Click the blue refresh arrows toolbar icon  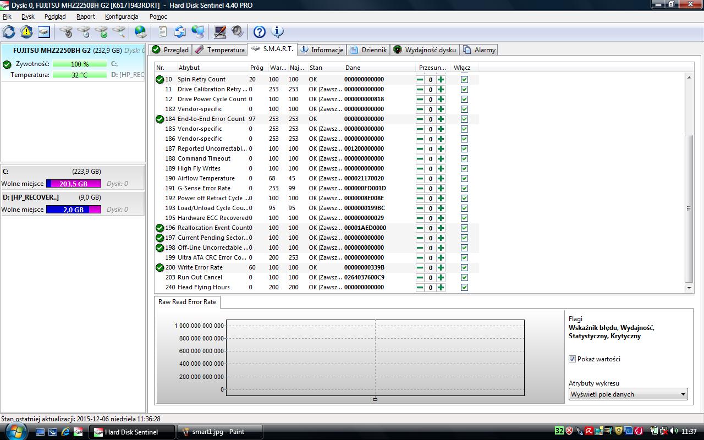9,32
